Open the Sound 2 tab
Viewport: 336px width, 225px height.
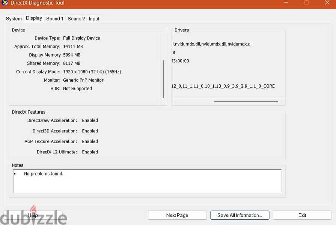tap(76, 19)
